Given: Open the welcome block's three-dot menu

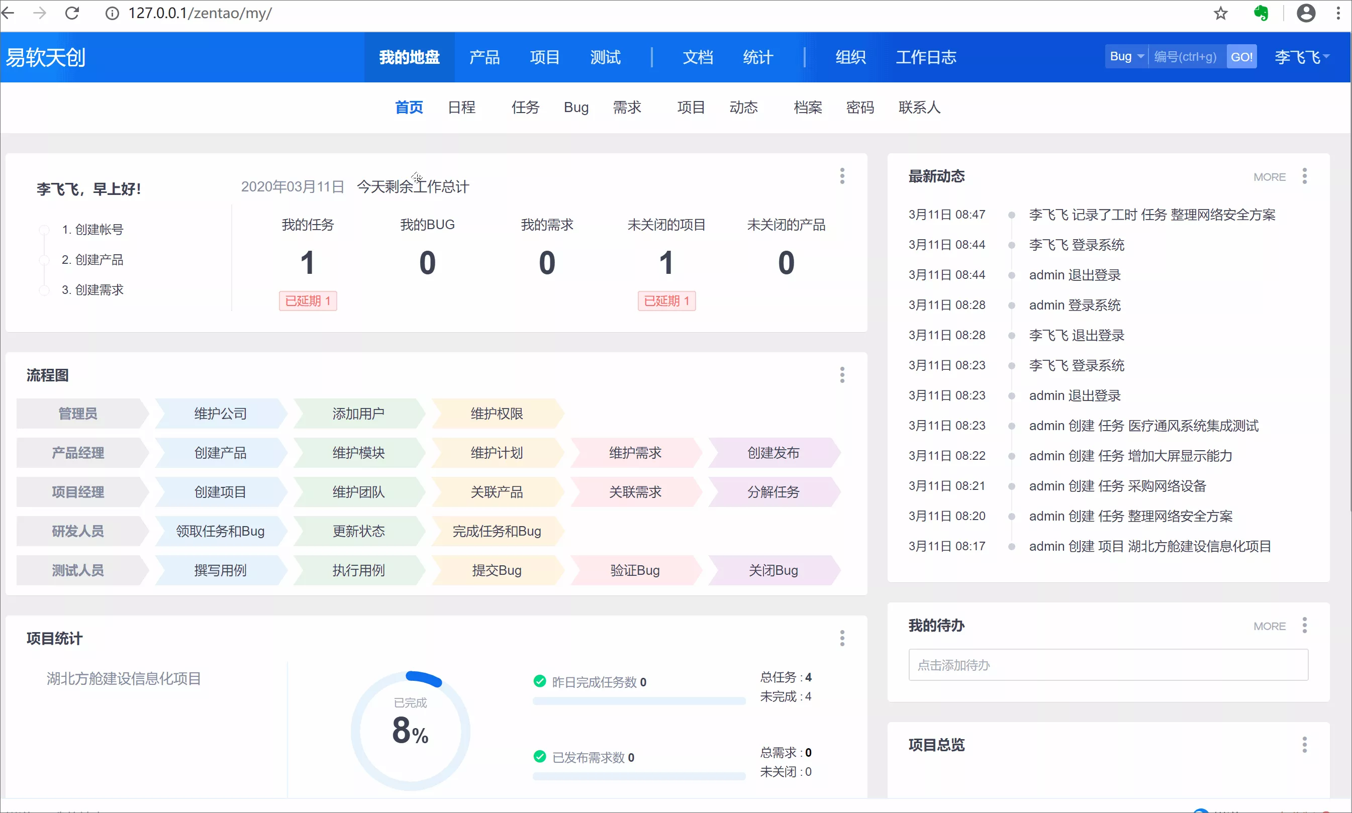Looking at the screenshot, I should pos(842,176).
